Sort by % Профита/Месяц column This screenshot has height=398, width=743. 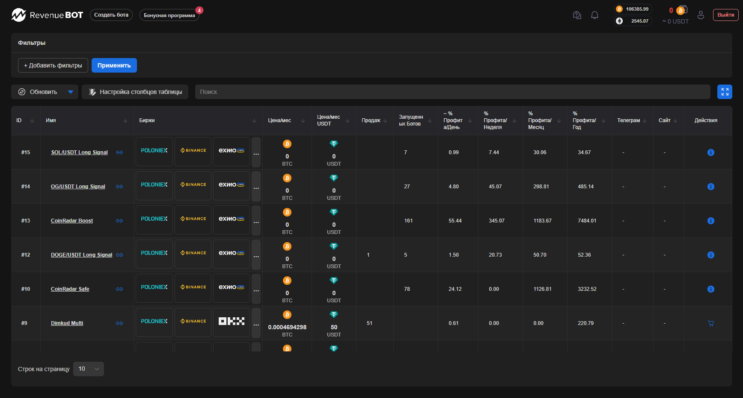[x=559, y=121]
